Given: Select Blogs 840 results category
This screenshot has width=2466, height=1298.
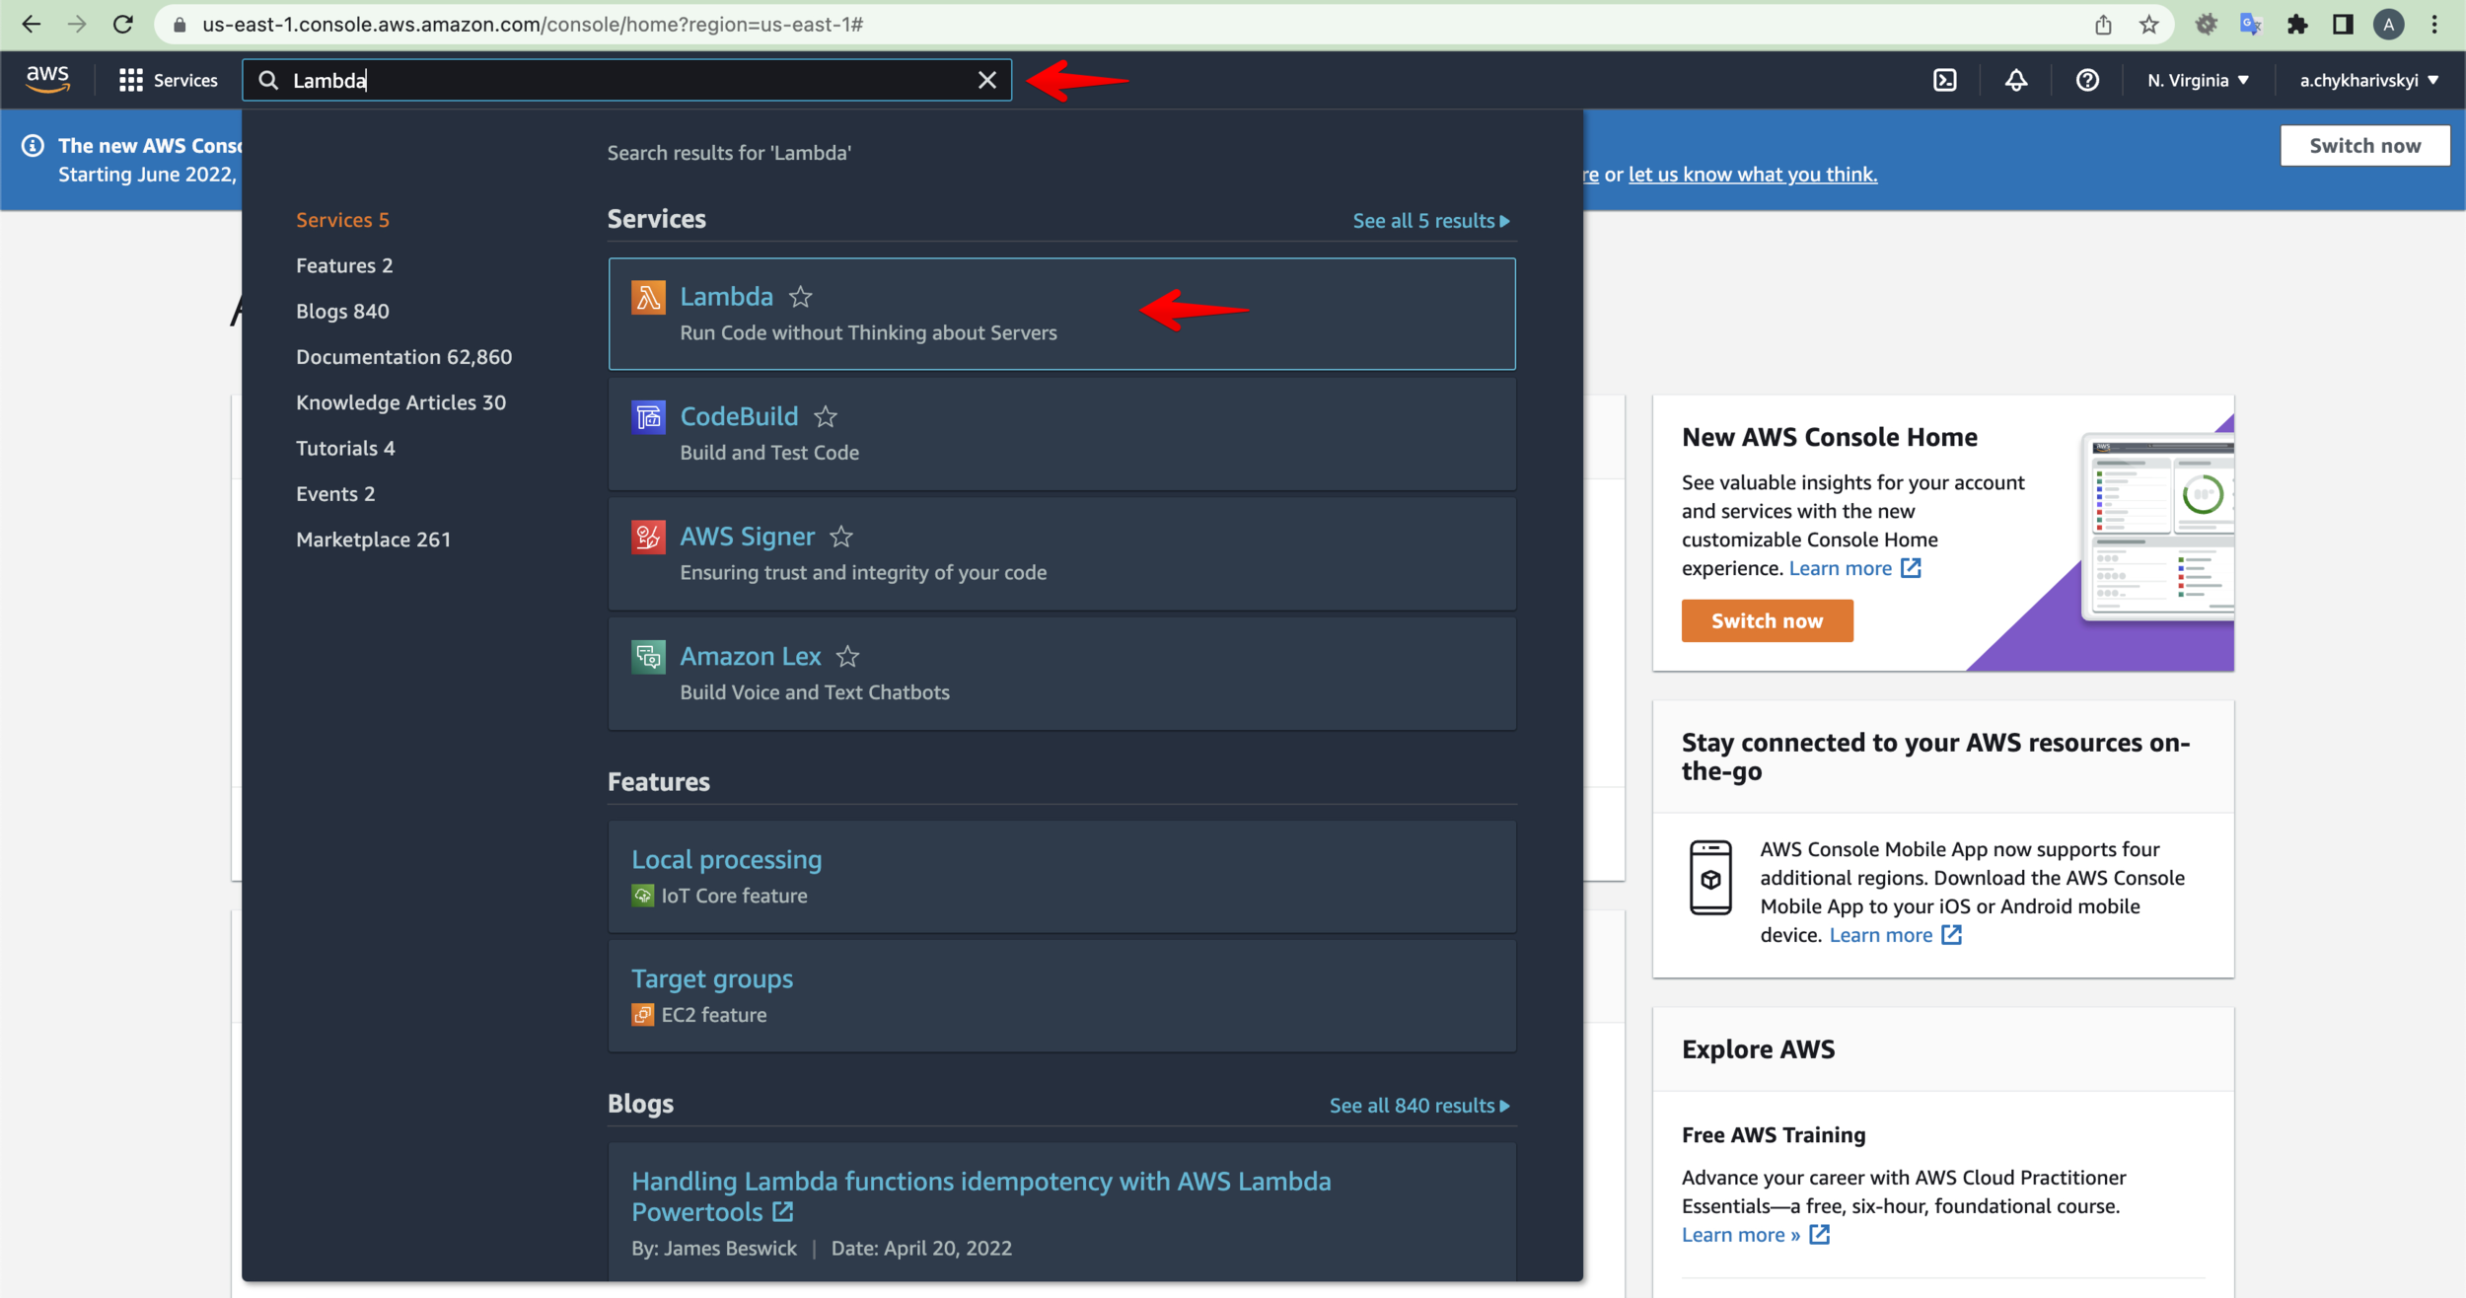Looking at the screenshot, I should [x=342, y=312].
